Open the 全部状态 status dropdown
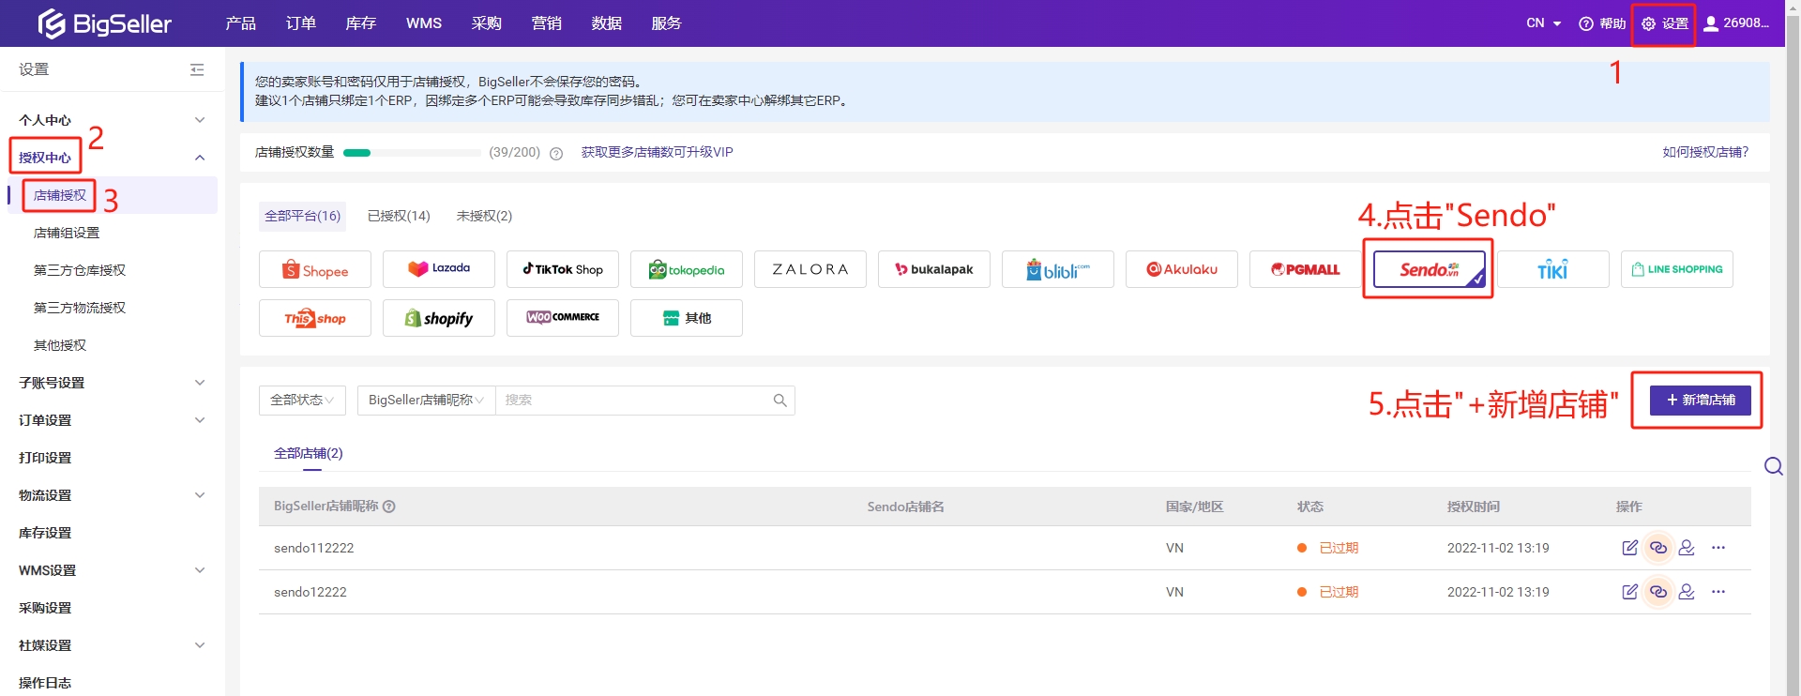Image resolution: width=1801 pixels, height=696 pixels. [302, 401]
